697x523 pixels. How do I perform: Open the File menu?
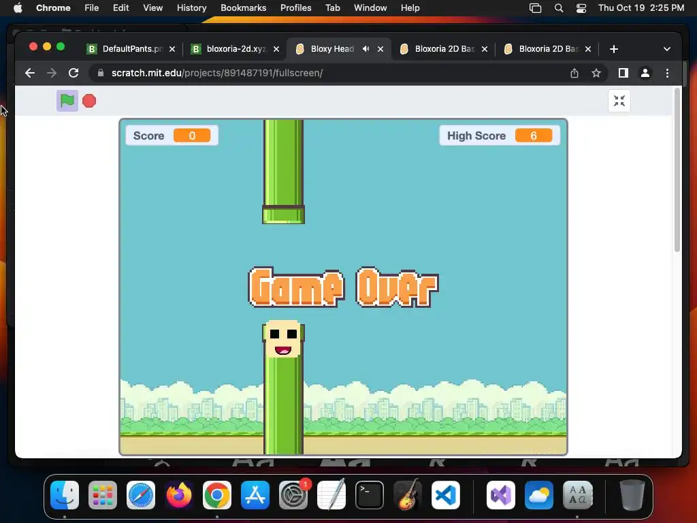92,8
